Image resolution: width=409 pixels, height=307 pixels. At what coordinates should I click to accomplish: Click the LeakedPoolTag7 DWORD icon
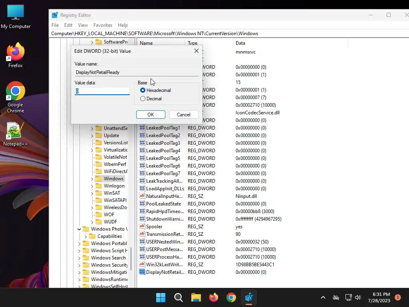(x=142, y=173)
